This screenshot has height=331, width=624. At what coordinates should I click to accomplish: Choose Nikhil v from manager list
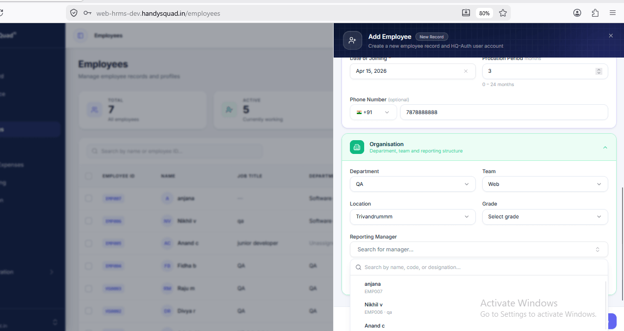click(x=374, y=308)
